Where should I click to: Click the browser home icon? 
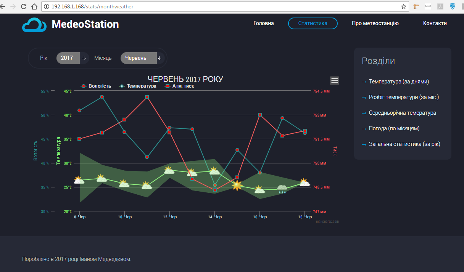34,6
